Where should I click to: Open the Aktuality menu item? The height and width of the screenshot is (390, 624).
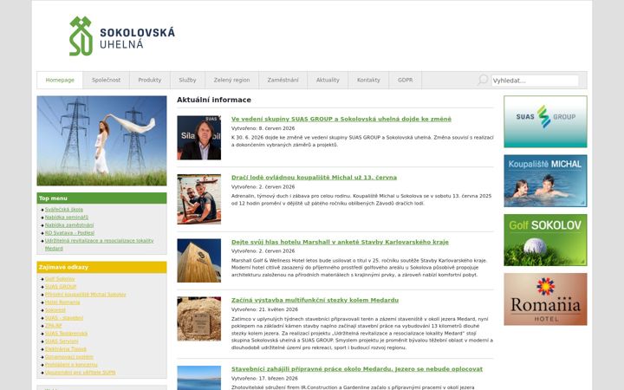pos(328,80)
